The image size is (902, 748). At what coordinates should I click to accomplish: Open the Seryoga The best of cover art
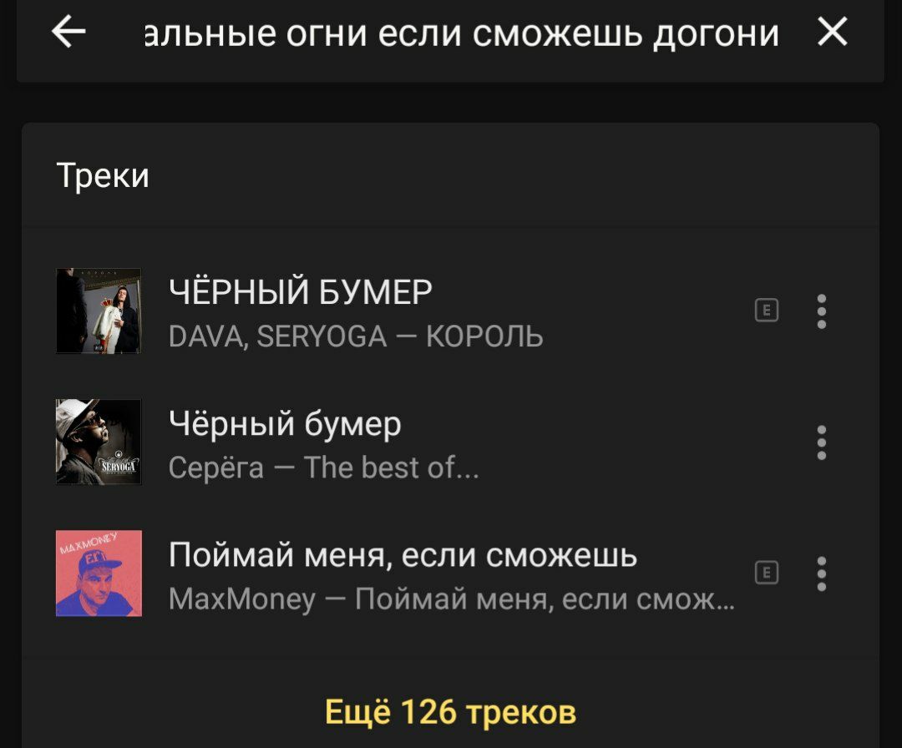tap(99, 442)
